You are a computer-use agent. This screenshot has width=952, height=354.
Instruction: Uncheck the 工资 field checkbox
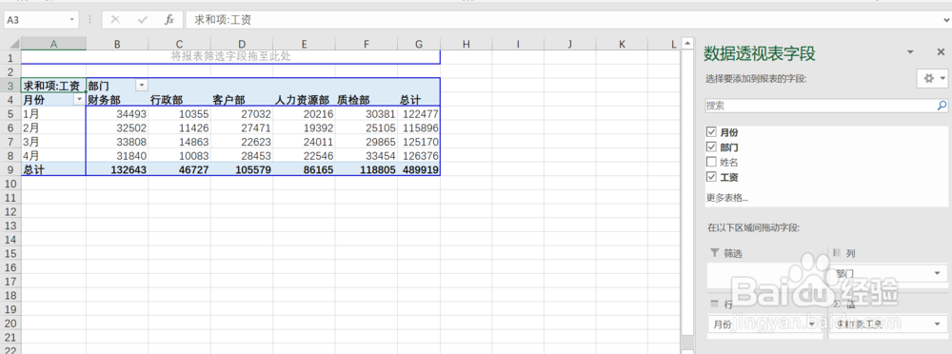711,177
